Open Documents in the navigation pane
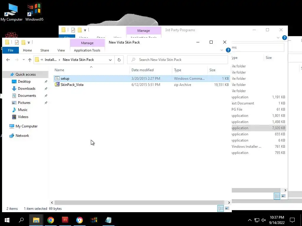 tap(27, 96)
